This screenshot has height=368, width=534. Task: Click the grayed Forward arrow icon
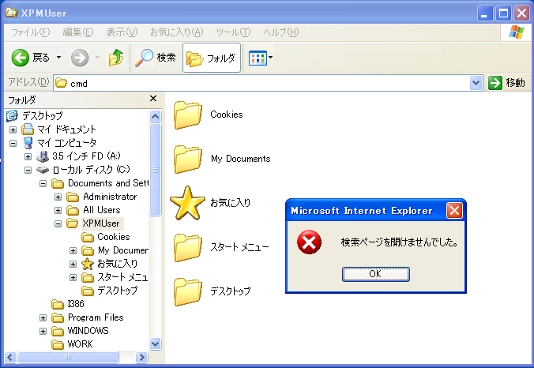(80, 58)
